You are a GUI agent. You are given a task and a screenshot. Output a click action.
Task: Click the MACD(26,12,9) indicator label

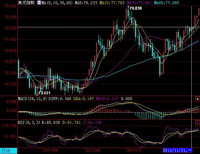click(x=32, y=99)
